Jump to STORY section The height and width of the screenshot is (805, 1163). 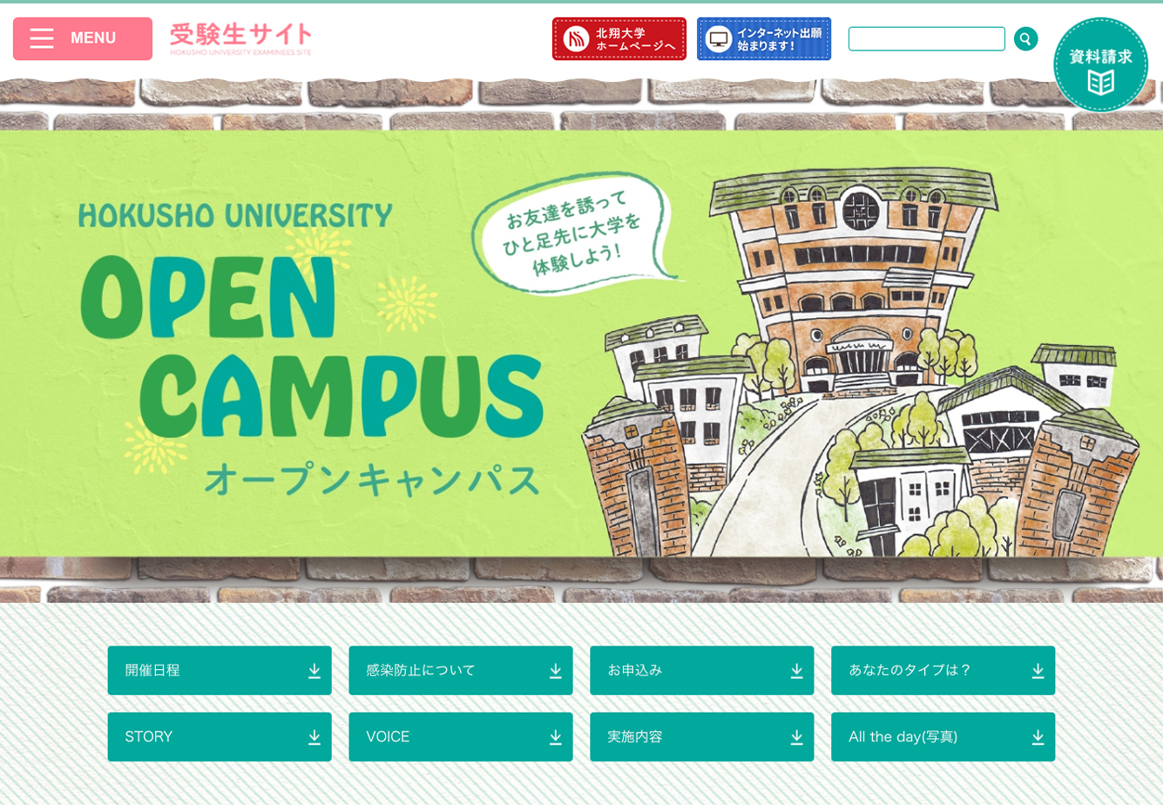(220, 737)
